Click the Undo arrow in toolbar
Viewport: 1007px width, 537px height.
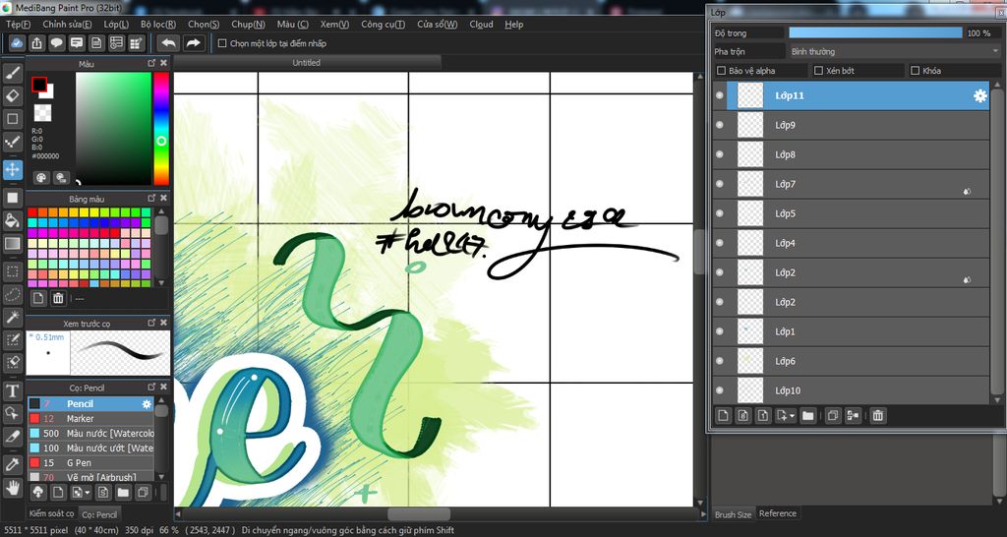[169, 43]
